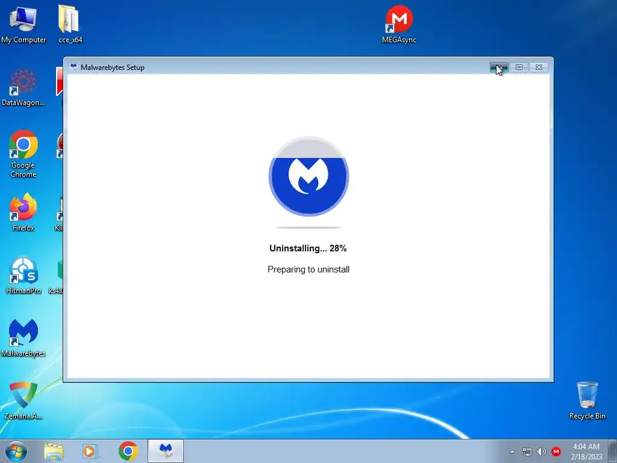Image resolution: width=617 pixels, height=463 pixels.
Task: Select Malwarebytes Setup taskbar button
Action: coord(166,451)
